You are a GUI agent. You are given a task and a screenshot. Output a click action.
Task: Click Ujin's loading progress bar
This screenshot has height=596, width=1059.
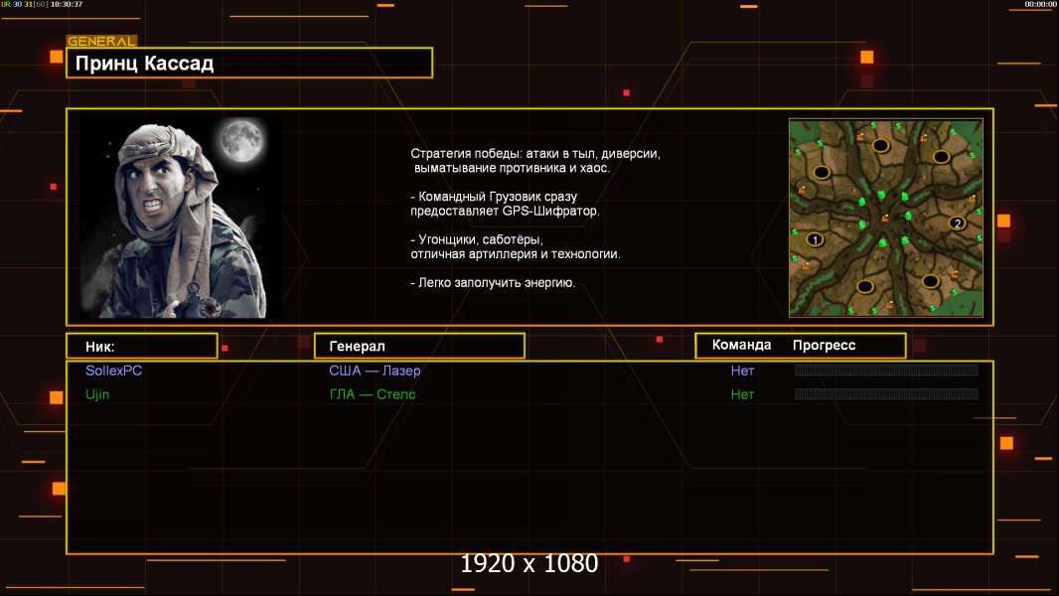[x=886, y=394]
